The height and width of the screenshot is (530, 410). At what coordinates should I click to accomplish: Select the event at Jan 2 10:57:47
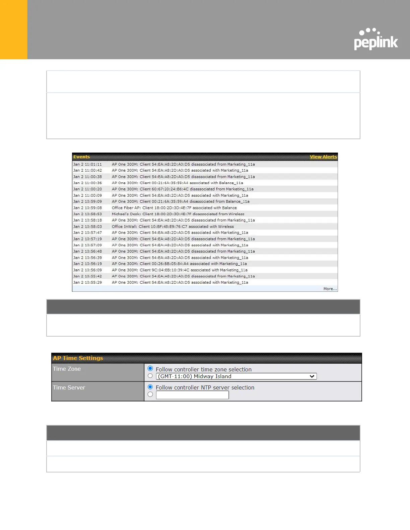(205, 233)
